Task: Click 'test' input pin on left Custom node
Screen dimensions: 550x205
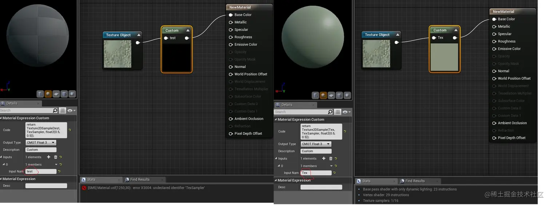Action: 166,38
